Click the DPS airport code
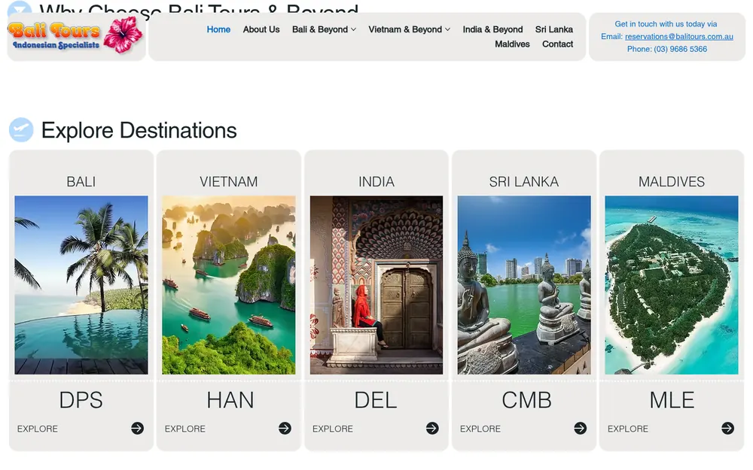The width and height of the screenshot is (753, 470). (81, 400)
